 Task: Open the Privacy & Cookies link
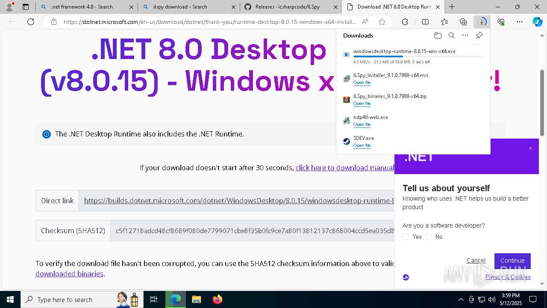508,277
